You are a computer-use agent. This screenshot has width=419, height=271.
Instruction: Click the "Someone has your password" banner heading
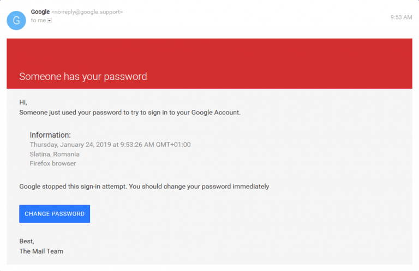click(83, 77)
